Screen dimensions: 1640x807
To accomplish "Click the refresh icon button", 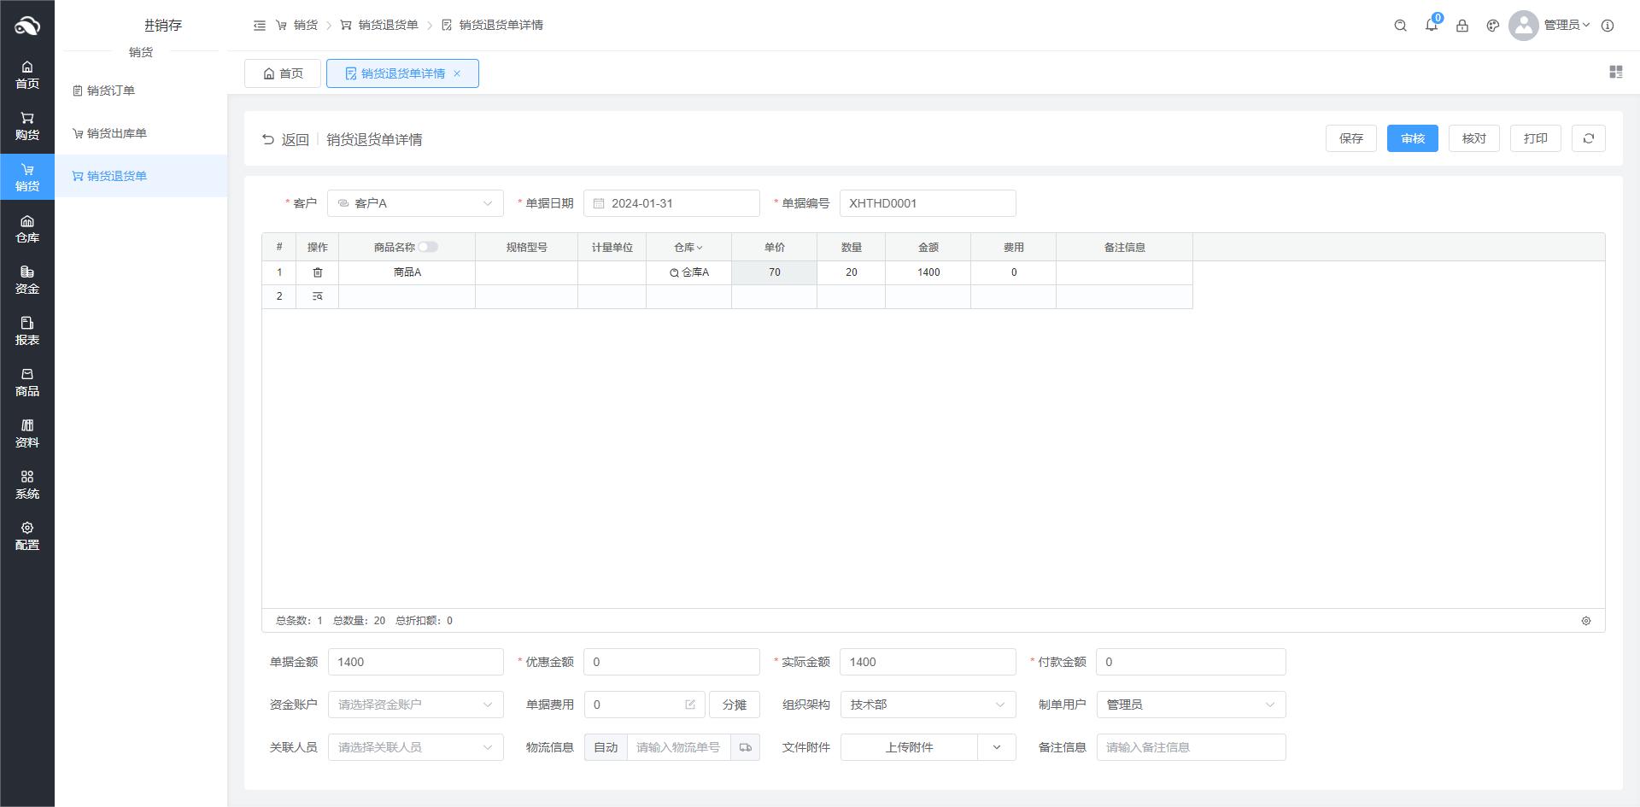I will (x=1588, y=138).
